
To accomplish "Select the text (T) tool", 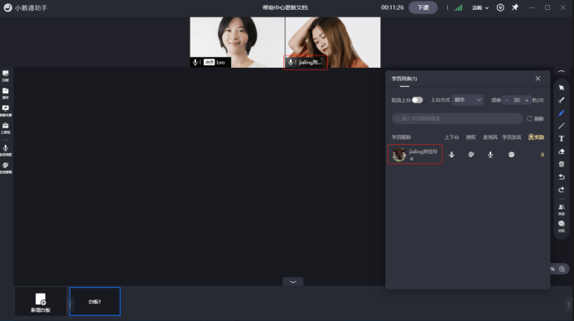I will point(562,138).
